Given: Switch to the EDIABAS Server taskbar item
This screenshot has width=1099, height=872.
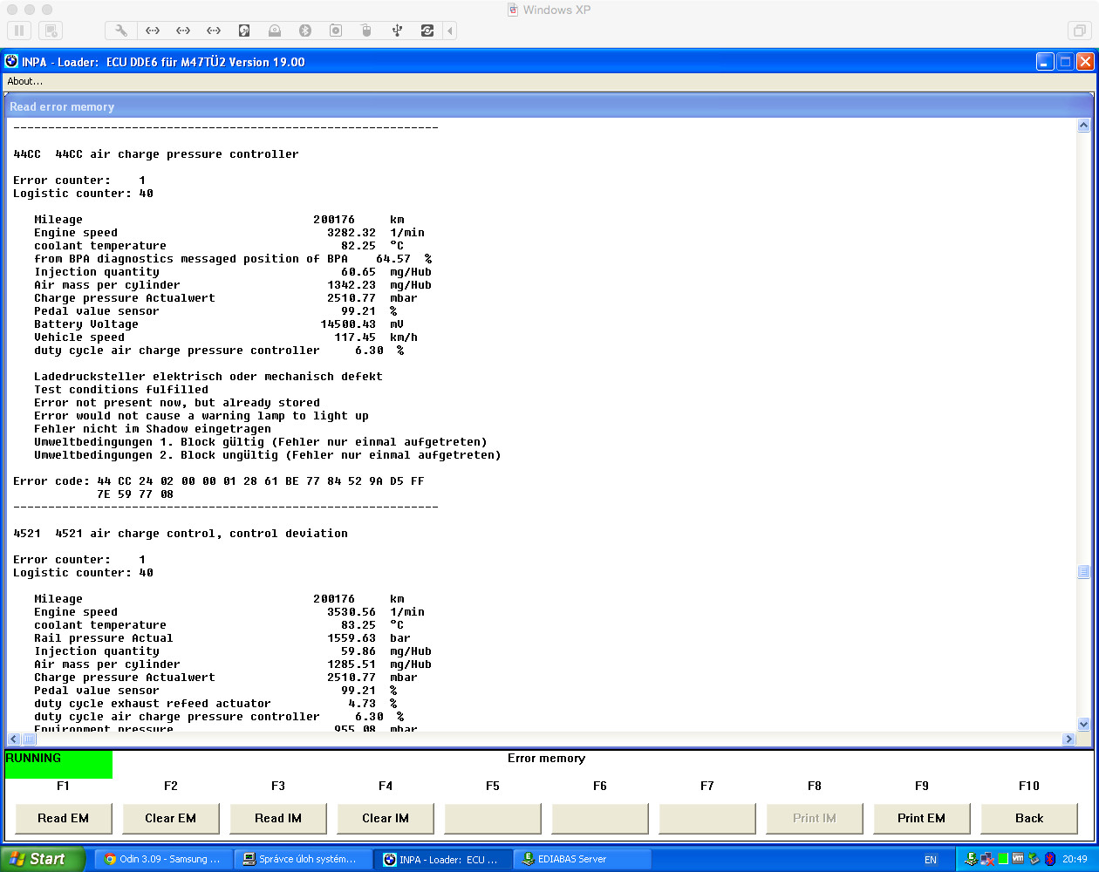Looking at the screenshot, I should [582, 859].
